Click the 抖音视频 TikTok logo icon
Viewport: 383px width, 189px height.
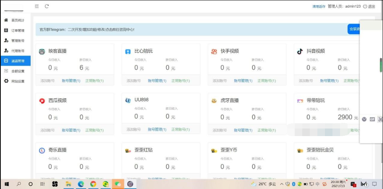[300, 51]
